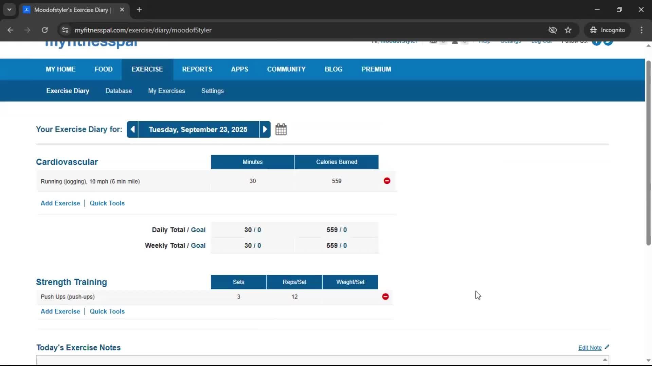This screenshot has width=652, height=366.
Task: Click the notes box scroll up arrow
Action: [x=605, y=360]
